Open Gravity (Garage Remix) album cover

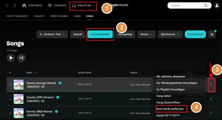(x=19, y=85)
